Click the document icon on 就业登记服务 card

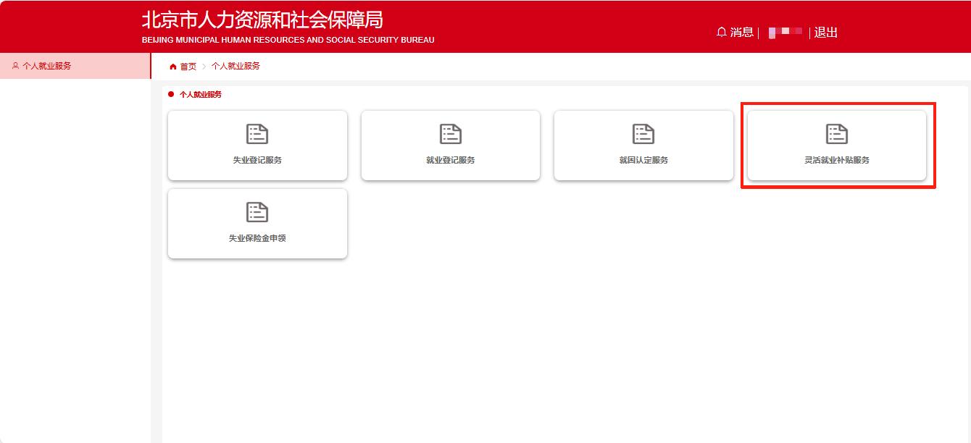(x=450, y=133)
